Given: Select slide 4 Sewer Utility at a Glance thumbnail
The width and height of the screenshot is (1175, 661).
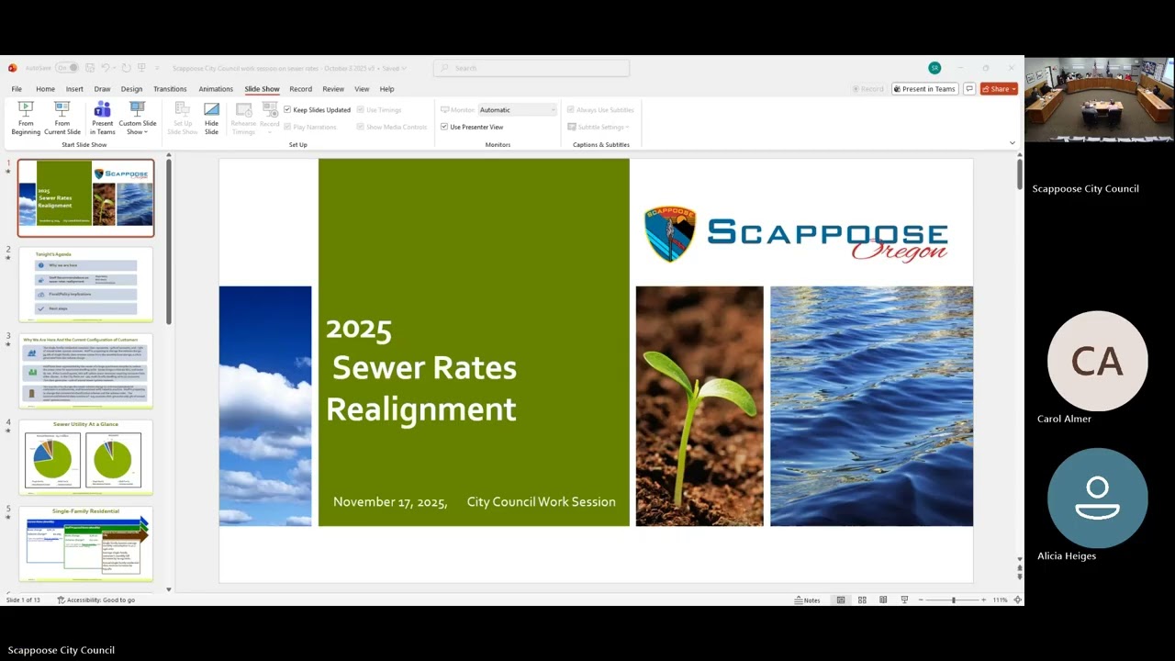Looking at the screenshot, I should tap(86, 457).
